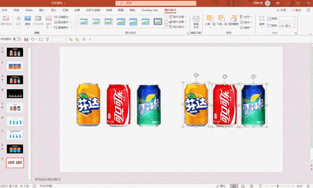Collapse the ribbon with the chevron
This screenshot has height=188, width=313.
pyautogui.click(x=311, y=34)
